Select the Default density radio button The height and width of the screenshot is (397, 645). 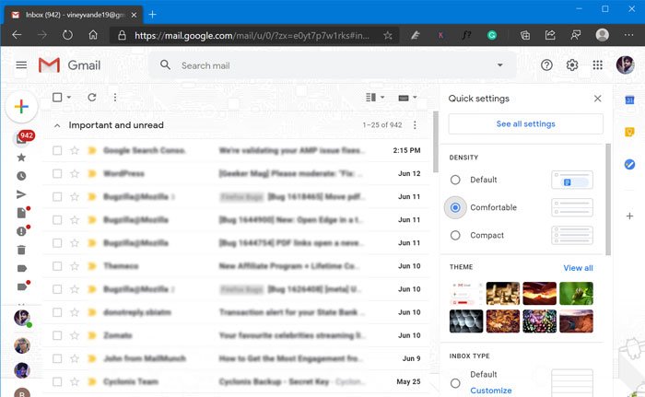tap(455, 180)
